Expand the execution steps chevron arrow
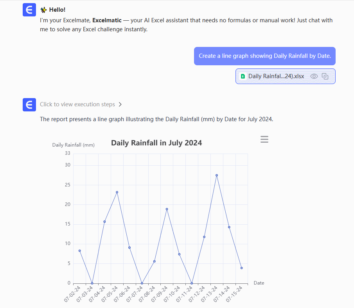Image resolution: width=354 pixels, height=308 pixels. (120, 104)
